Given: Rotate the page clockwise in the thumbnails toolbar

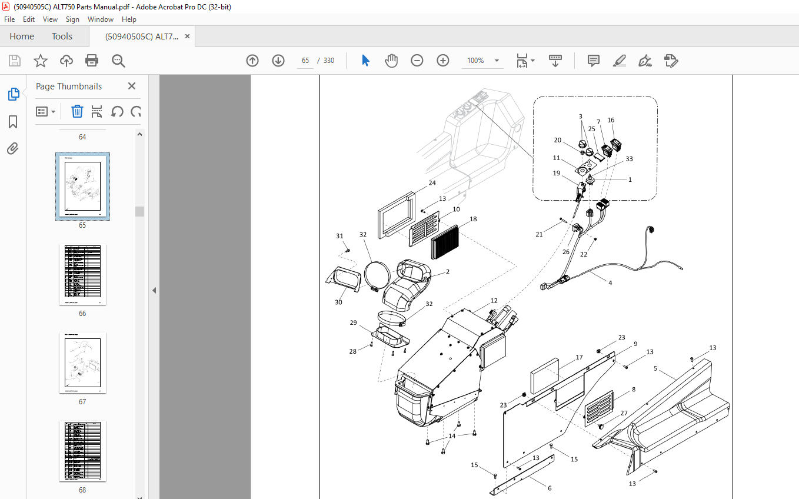Looking at the screenshot, I should [136, 111].
